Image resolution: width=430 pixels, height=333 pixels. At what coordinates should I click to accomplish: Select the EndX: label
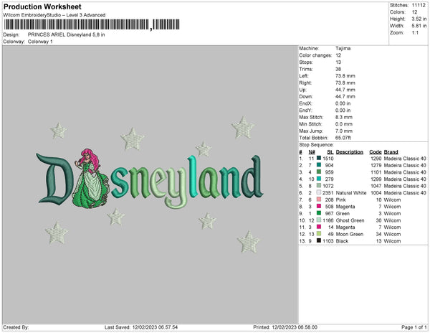pyautogui.click(x=305, y=103)
